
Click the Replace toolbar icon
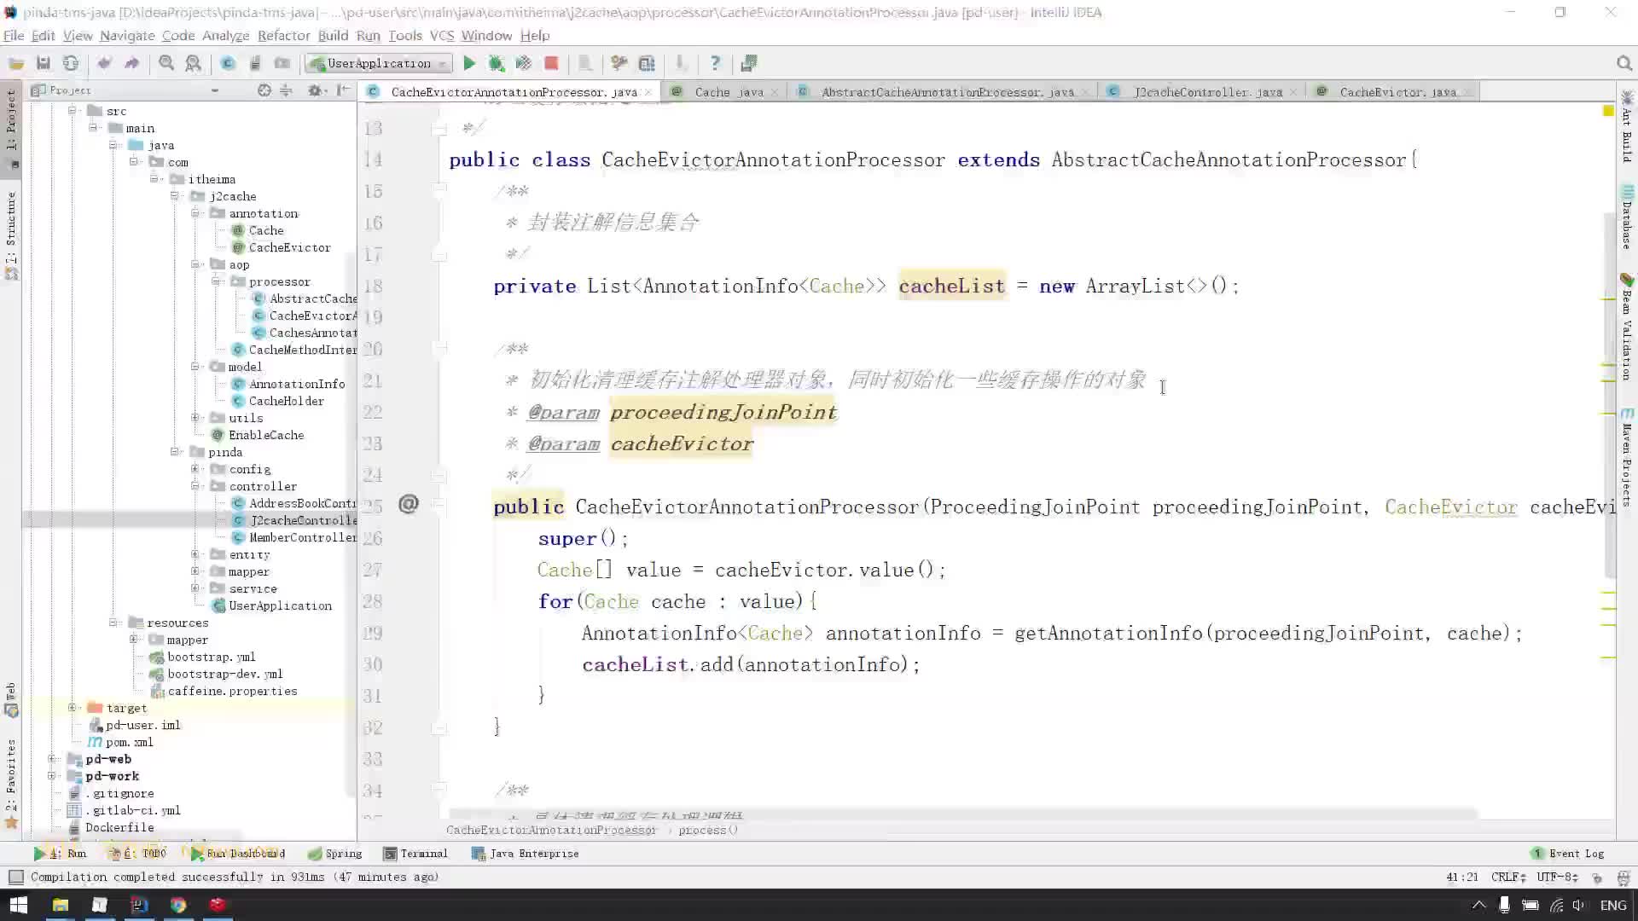point(194,63)
